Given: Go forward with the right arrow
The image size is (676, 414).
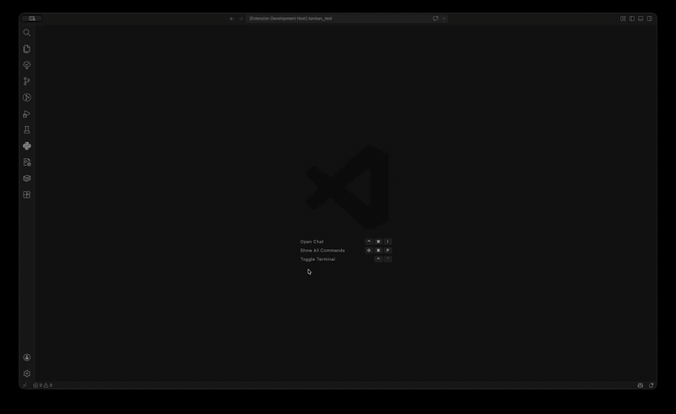Looking at the screenshot, I should click(x=241, y=19).
